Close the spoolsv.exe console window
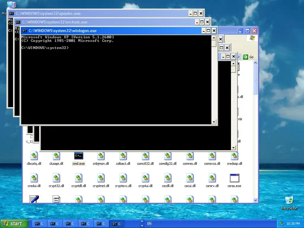Image resolution: width=304 pixels, height=228 pixels. pyautogui.click(x=201, y=13)
